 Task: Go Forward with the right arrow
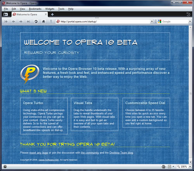tap(21, 21)
